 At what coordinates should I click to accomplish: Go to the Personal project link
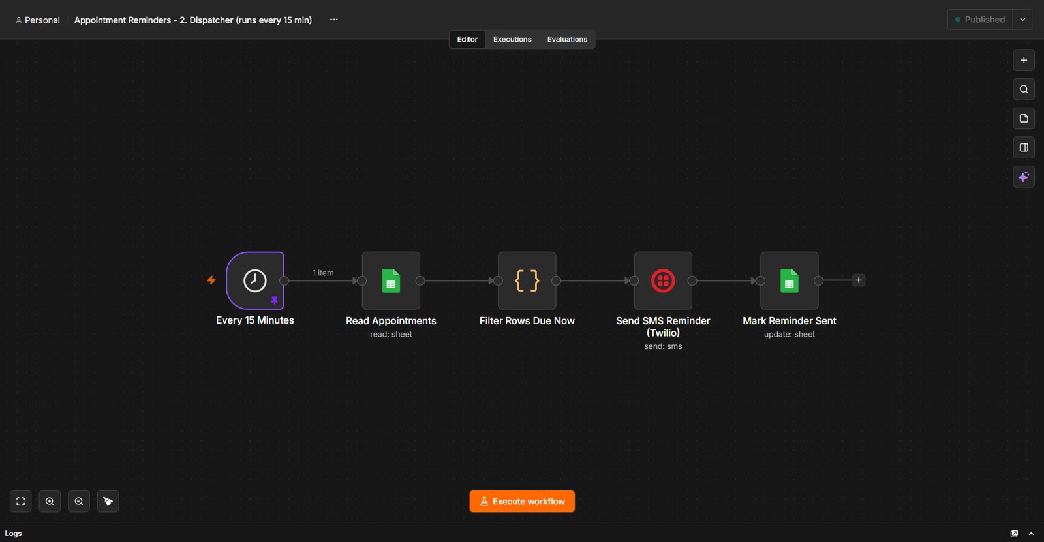[x=38, y=20]
